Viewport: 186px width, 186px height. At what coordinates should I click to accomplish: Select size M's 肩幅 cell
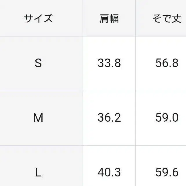(x=109, y=118)
